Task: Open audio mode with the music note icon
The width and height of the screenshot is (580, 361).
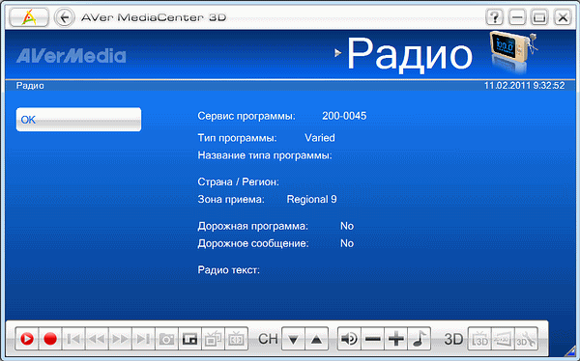Action: coord(420,339)
